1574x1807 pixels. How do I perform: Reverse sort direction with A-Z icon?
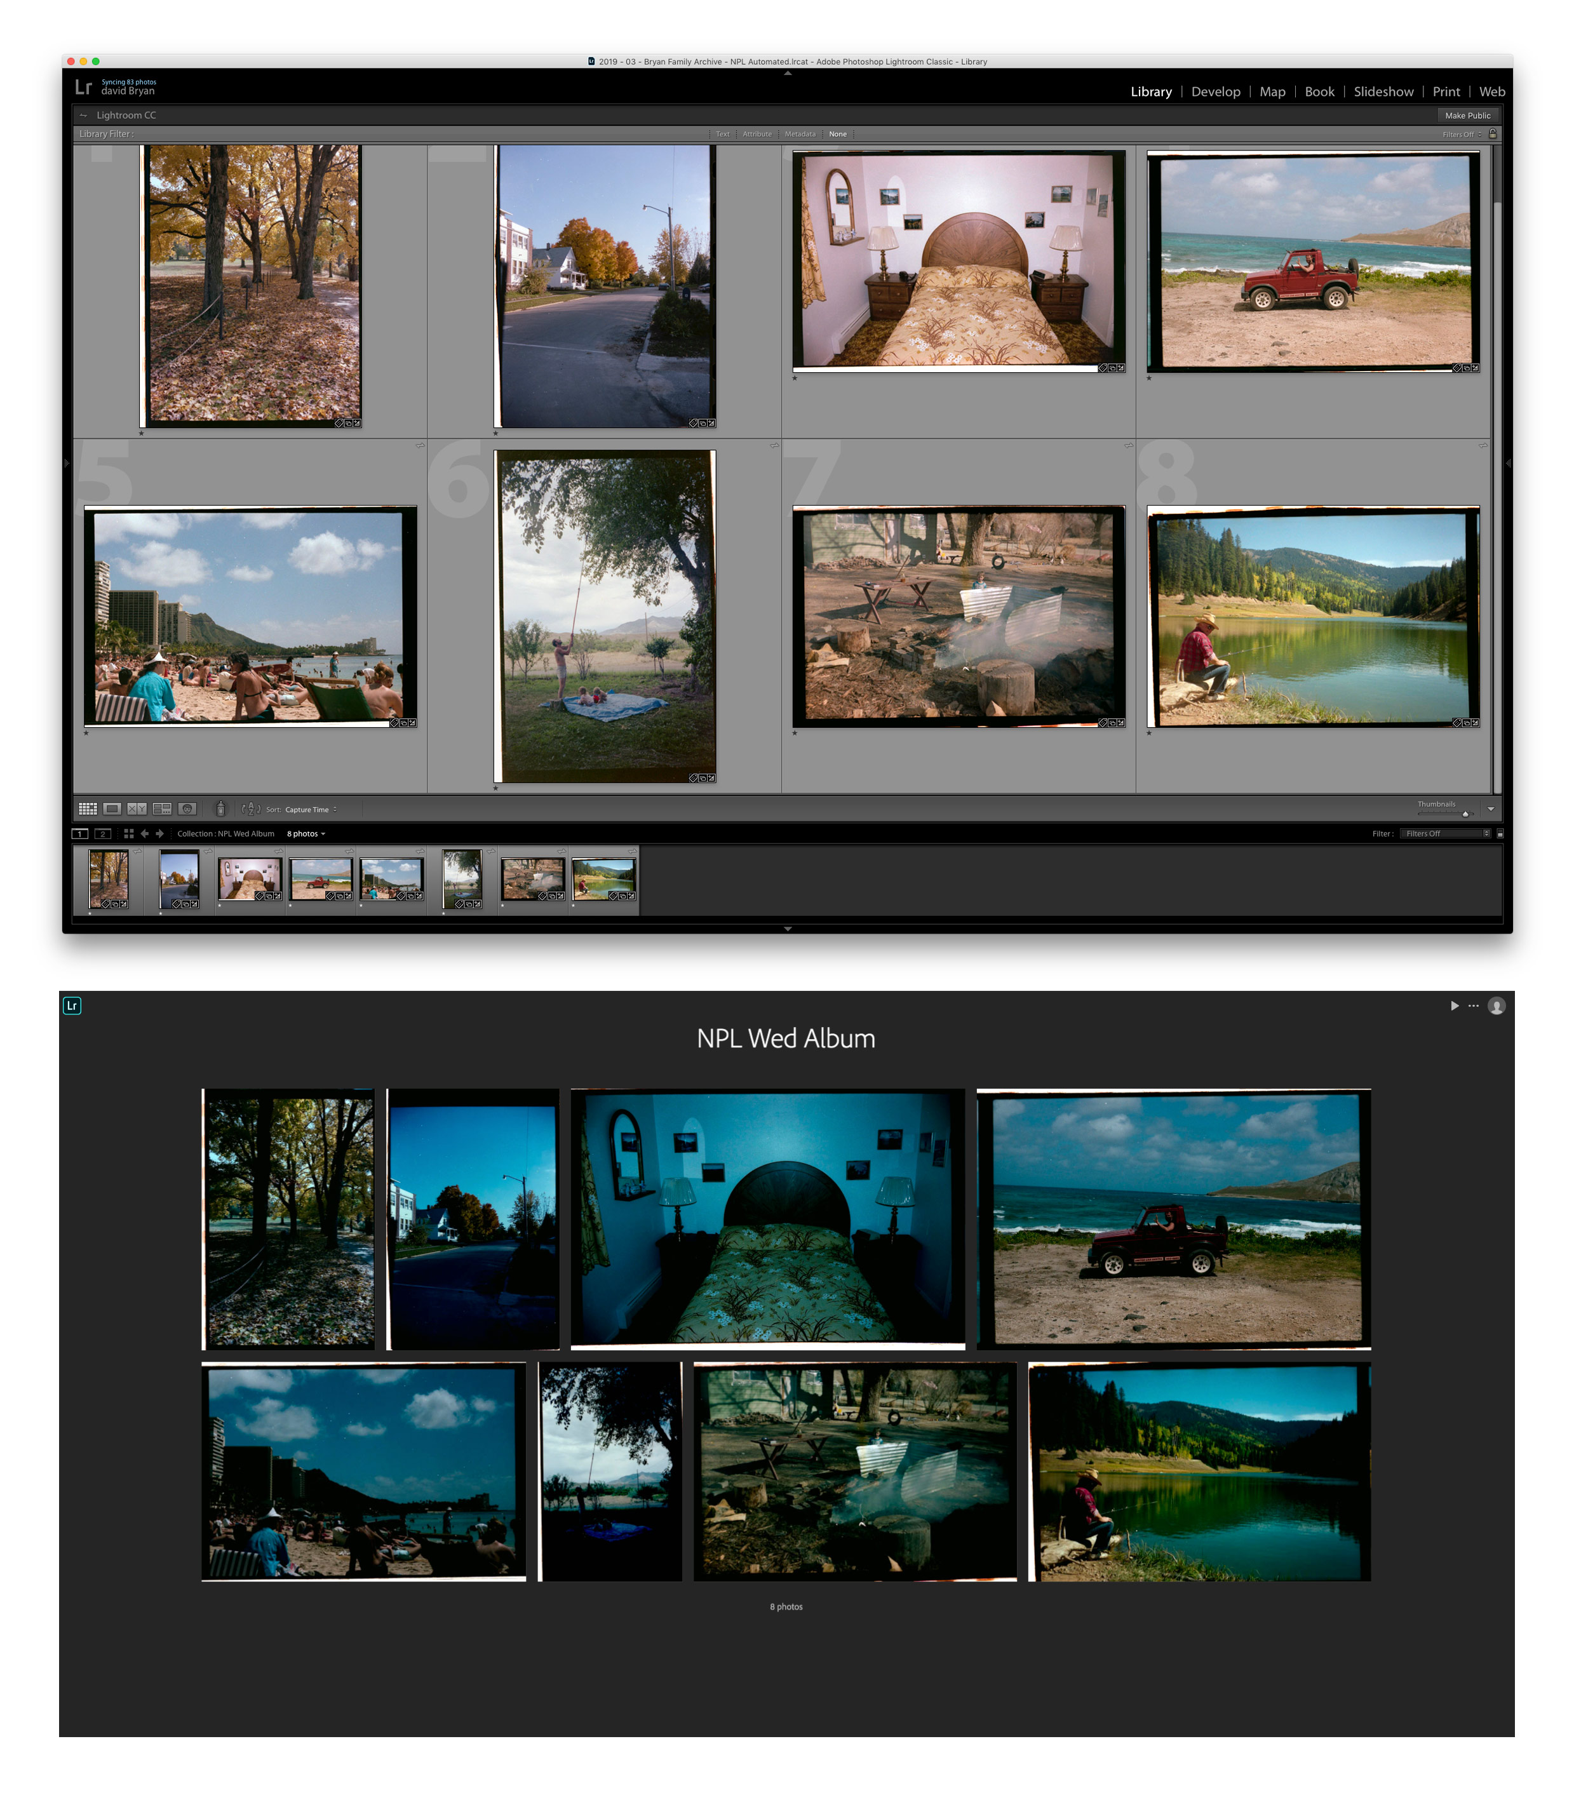(x=251, y=809)
